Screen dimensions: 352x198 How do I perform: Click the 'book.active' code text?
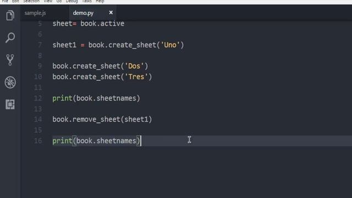coord(102,24)
